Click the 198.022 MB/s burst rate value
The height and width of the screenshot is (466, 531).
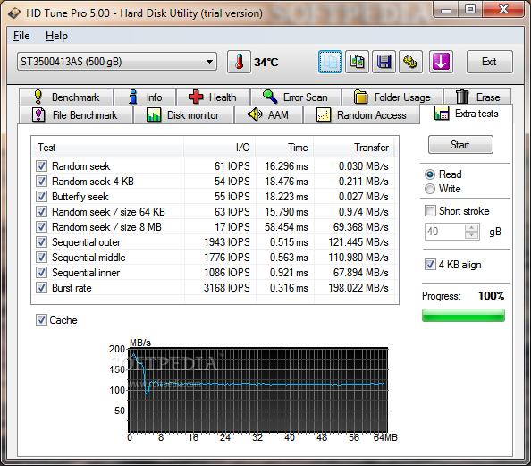click(x=358, y=288)
